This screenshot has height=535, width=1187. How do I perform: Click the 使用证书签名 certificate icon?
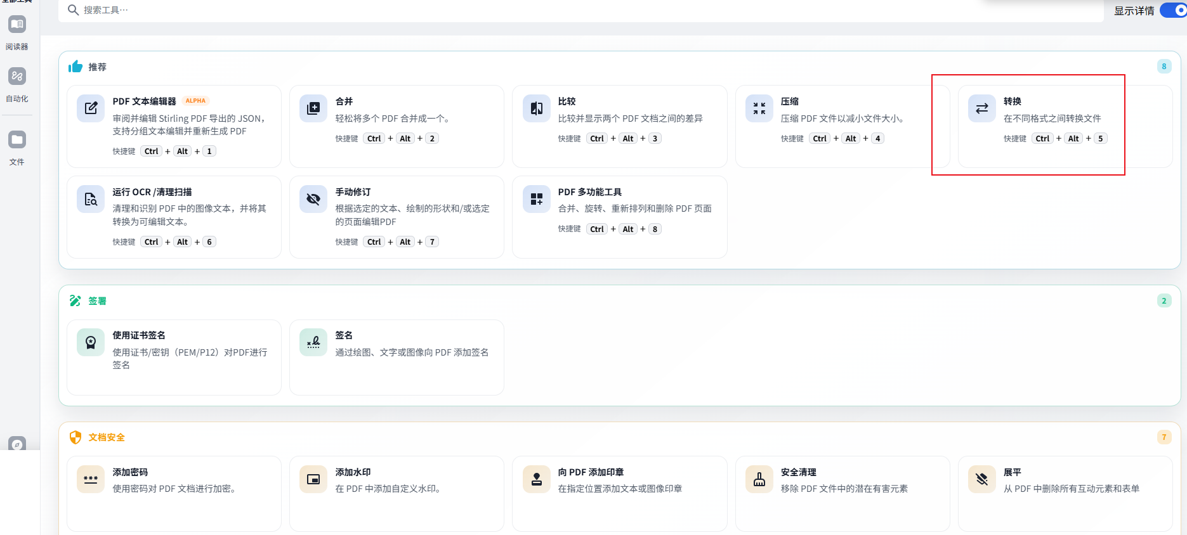[91, 342]
